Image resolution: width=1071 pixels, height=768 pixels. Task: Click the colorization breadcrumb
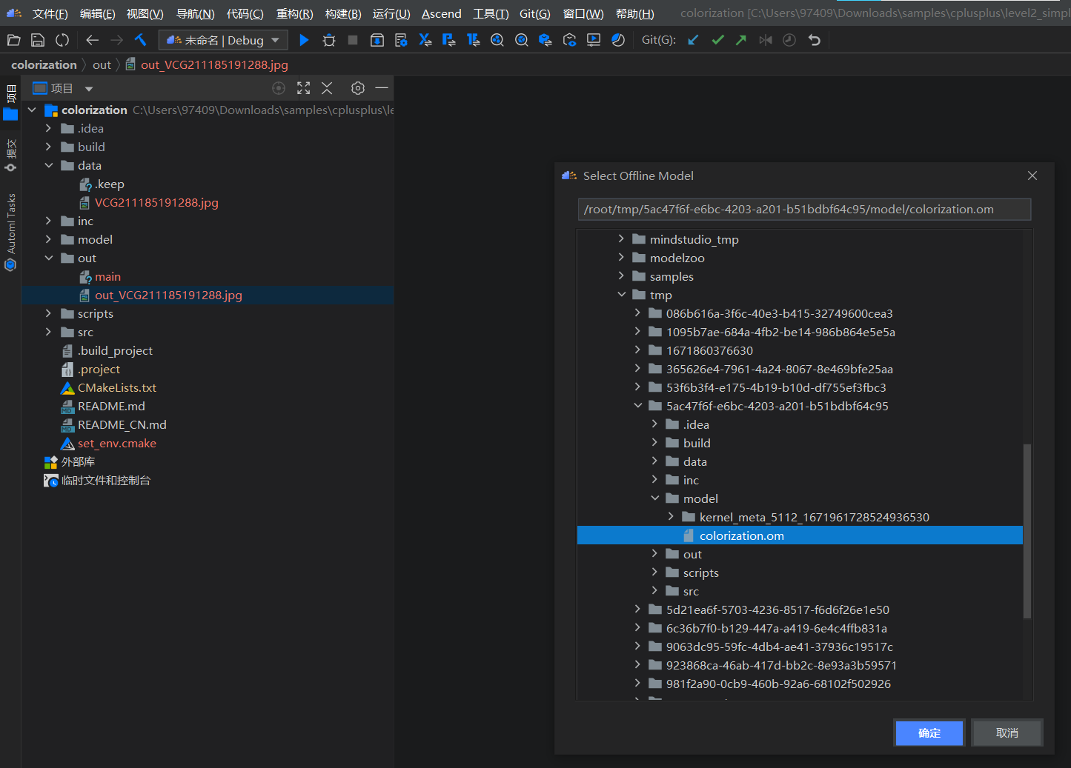(44, 65)
